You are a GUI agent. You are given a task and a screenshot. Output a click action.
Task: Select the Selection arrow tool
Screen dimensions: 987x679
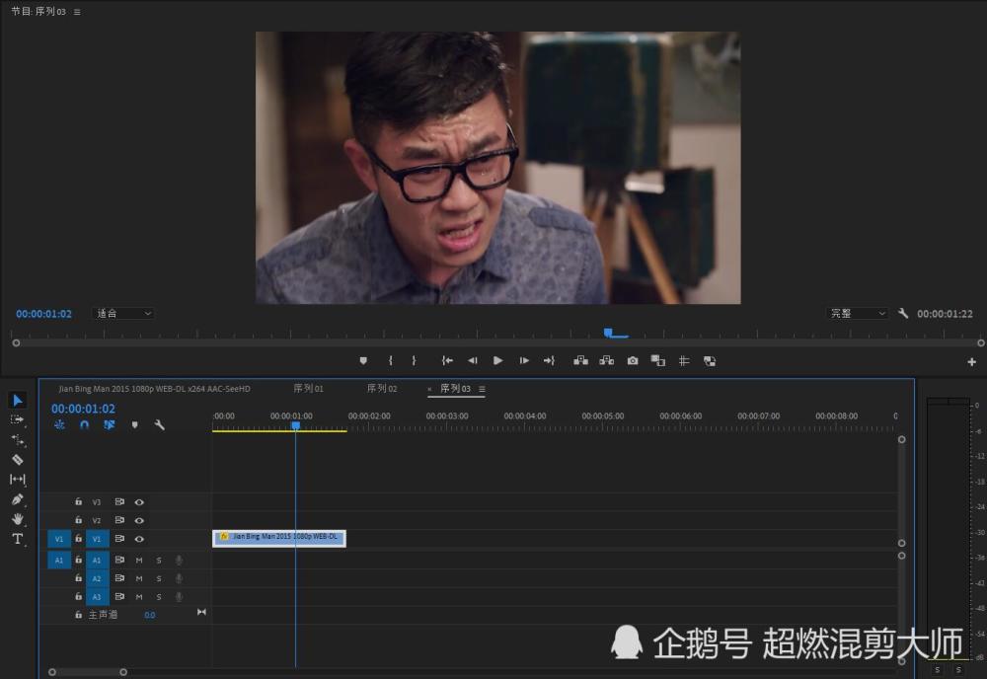pyautogui.click(x=18, y=401)
